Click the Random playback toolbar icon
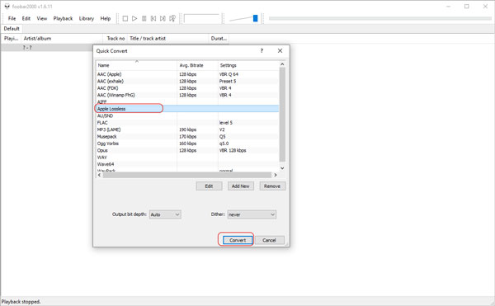This screenshot has height=306, width=495. (x=172, y=19)
